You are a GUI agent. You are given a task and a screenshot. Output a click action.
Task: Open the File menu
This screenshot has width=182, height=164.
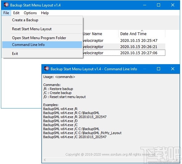click(x=6, y=13)
